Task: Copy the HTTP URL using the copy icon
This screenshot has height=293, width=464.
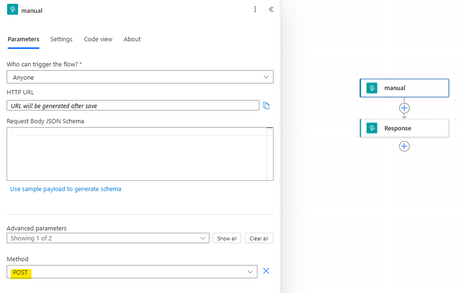Action: tap(266, 105)
